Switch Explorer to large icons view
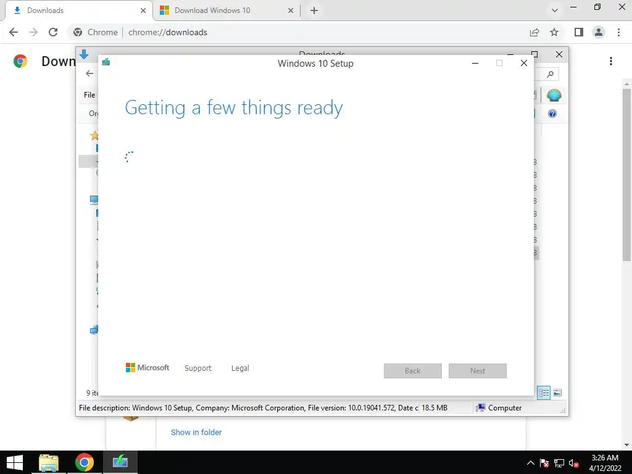This screenshot has height=474, width=632. [557, 393]
